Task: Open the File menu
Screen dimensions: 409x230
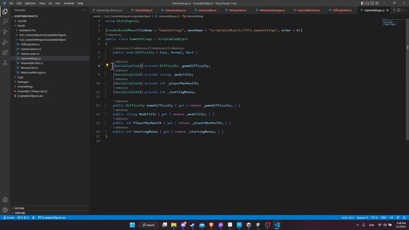Action: 11,3
